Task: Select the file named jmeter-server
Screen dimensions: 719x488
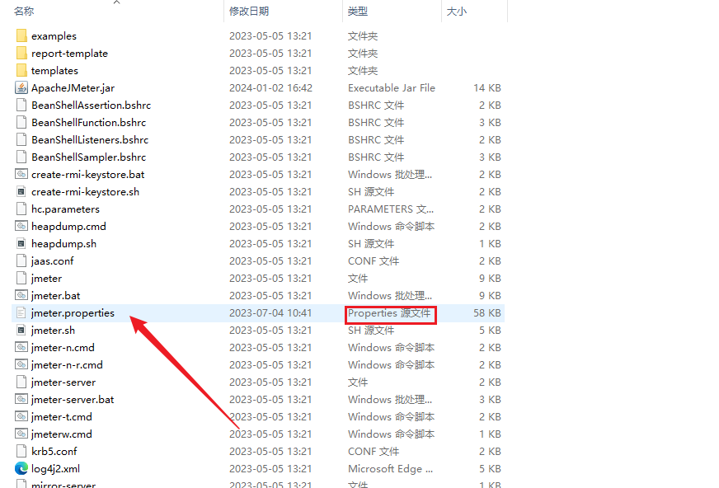Action: tap(63, 382)
